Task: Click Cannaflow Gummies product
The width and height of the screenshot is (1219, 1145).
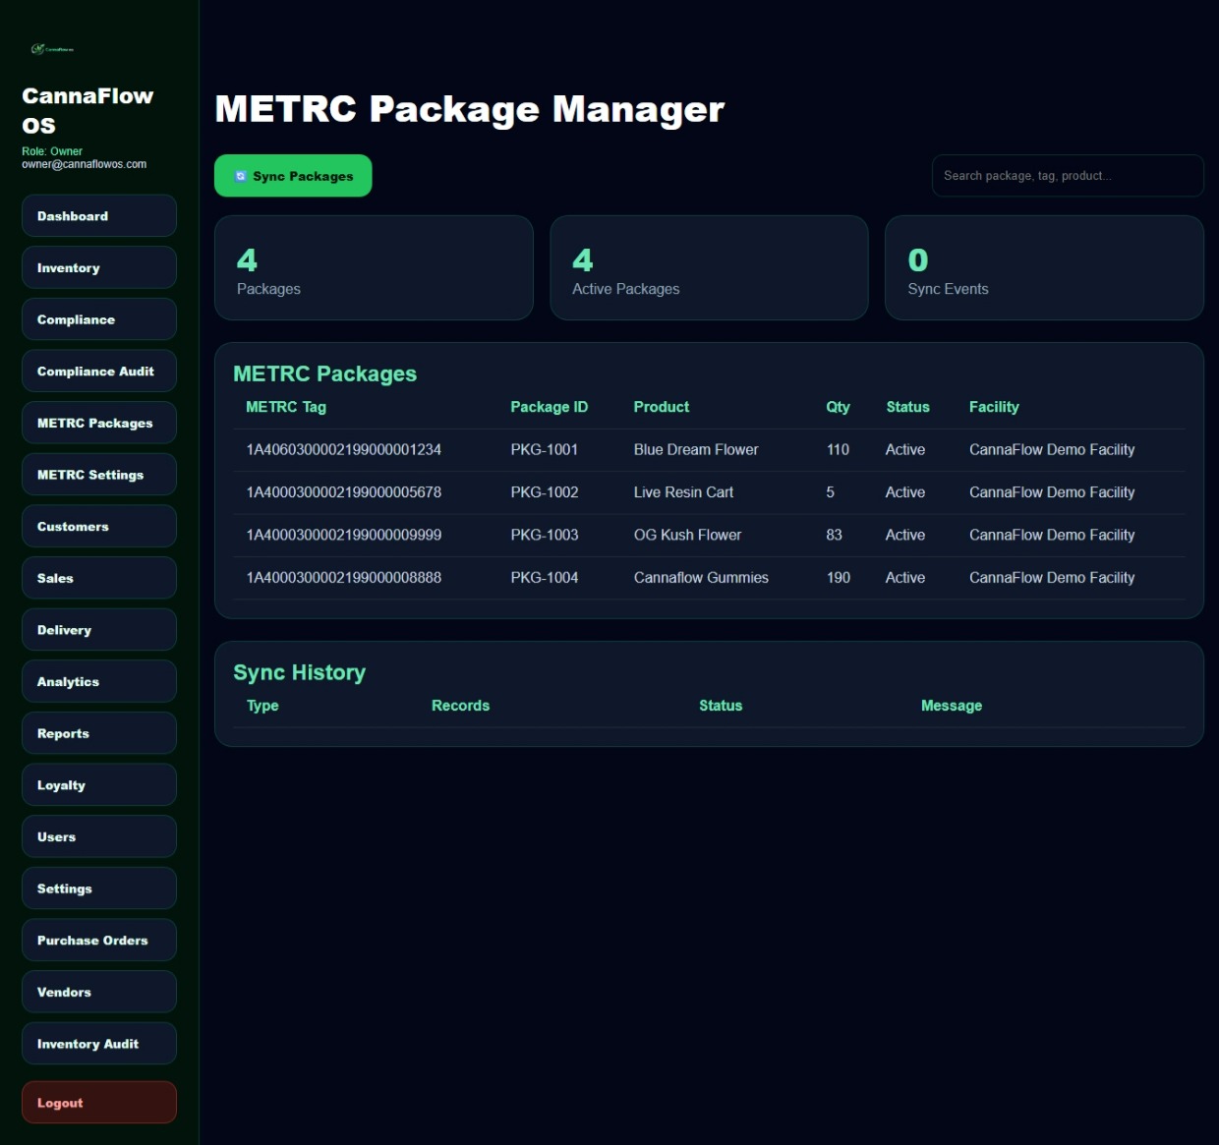Action: click(x=701, y=578)
